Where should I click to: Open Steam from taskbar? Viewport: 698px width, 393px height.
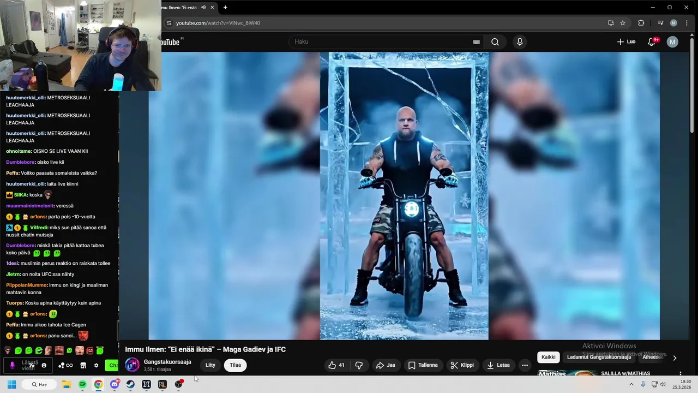click(130, 384)
